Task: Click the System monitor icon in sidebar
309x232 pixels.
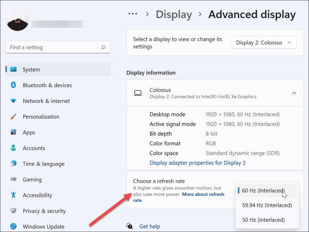Action: [x=13, y=69]
